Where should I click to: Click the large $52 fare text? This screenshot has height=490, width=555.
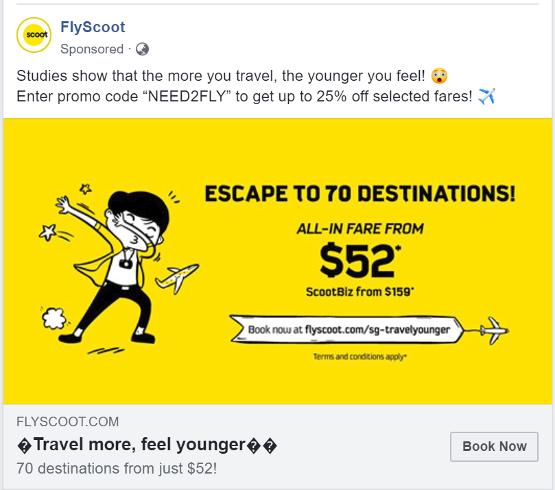coord(359,260)
